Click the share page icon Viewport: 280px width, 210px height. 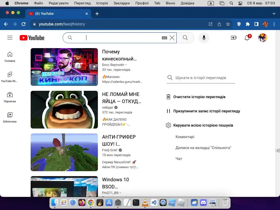pos(219,24)
